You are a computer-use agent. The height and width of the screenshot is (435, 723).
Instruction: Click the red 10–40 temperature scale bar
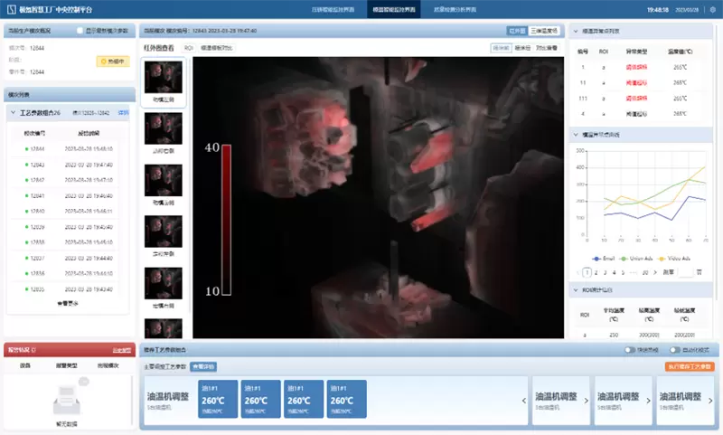[226, 218]
